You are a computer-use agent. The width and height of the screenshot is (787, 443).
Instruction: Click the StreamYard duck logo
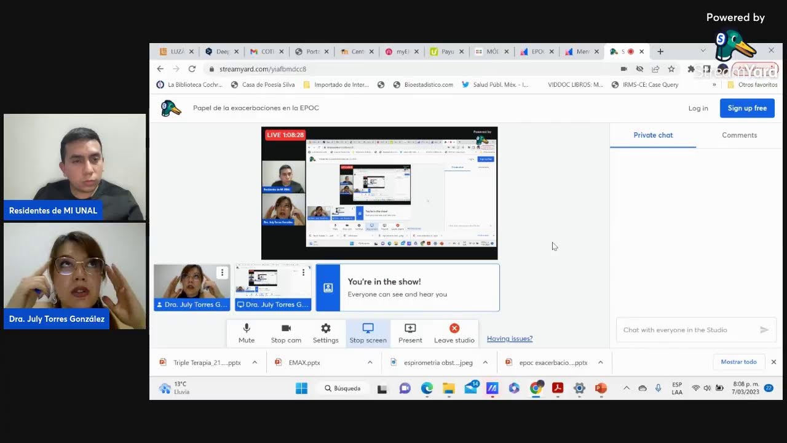171,108
